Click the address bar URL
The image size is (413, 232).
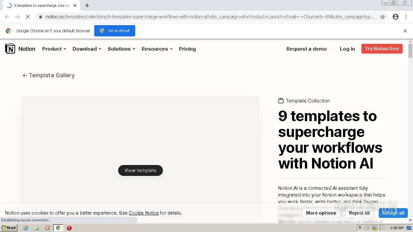tap(210, 17)
